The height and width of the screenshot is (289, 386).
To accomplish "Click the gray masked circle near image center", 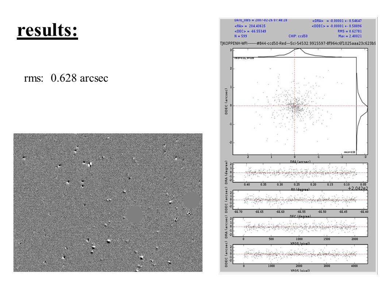I will (135, 215).
